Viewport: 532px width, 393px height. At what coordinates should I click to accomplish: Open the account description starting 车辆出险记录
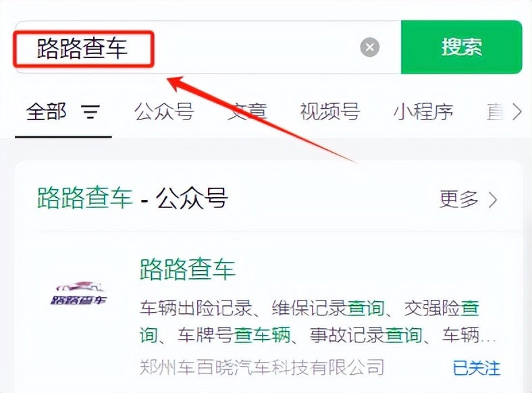click(318, 321)
